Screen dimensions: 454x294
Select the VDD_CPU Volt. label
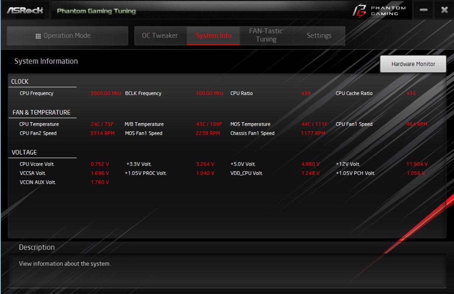pyautogui.click(x=247, y=173)
